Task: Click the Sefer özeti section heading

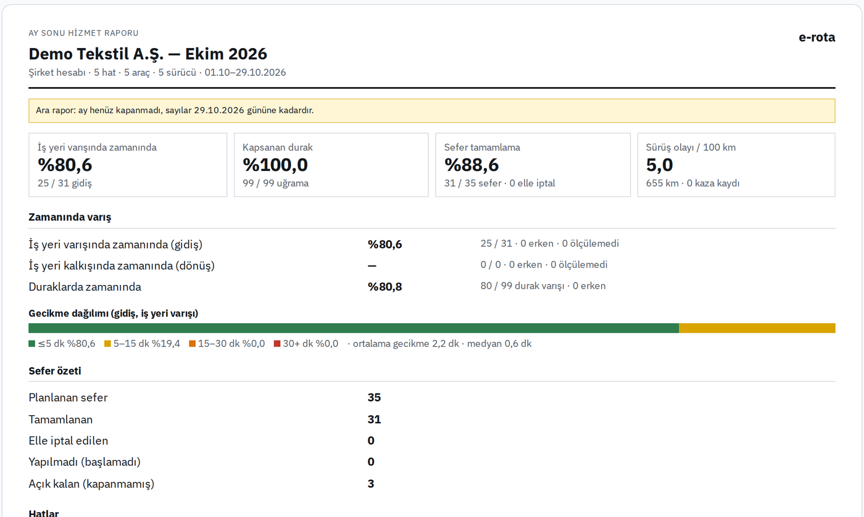Action: 55,371
